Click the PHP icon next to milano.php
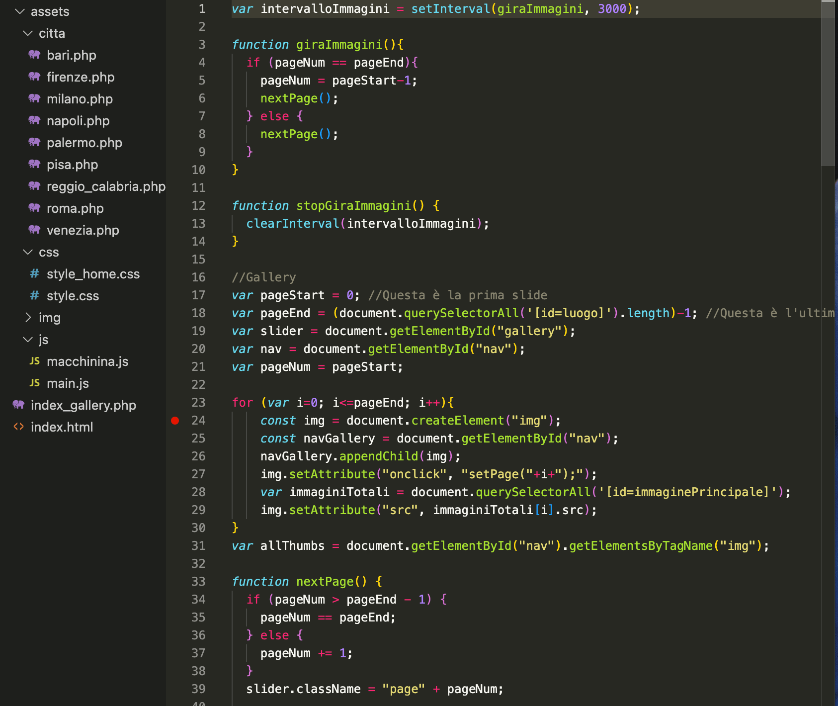This screenshot has height=706, width=838. click(34, 98)
